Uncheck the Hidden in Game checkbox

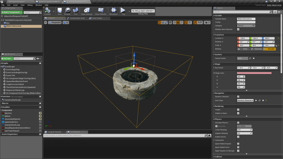(x=238, y=113)
